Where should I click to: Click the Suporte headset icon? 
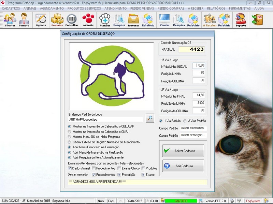click(x=241, y=20)
